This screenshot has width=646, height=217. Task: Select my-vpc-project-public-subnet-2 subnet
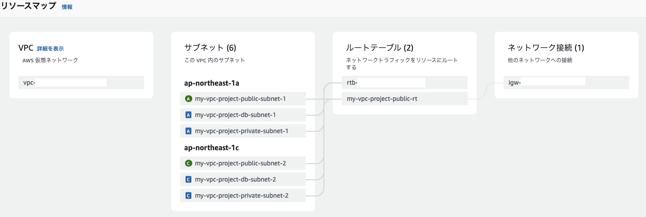pos(240,163)
